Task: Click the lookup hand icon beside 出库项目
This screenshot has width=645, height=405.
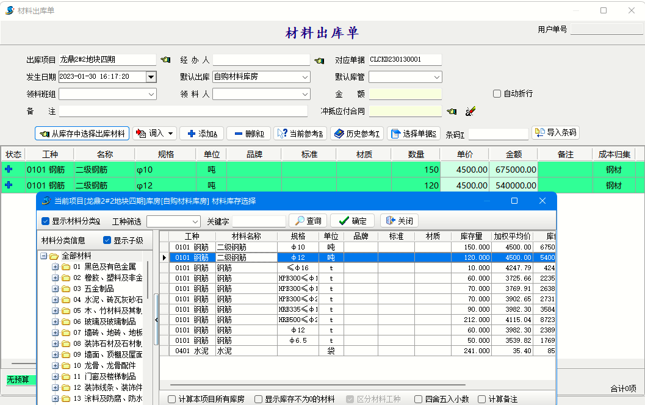Action: click(x=165, y=60)
